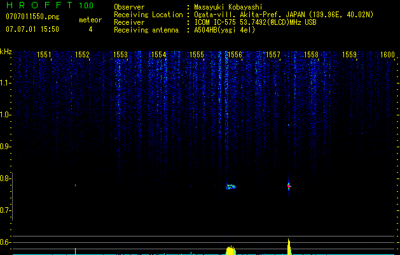Click the 1600 time axis label
This screenshot has width=400, height=255.
point(387,55)
